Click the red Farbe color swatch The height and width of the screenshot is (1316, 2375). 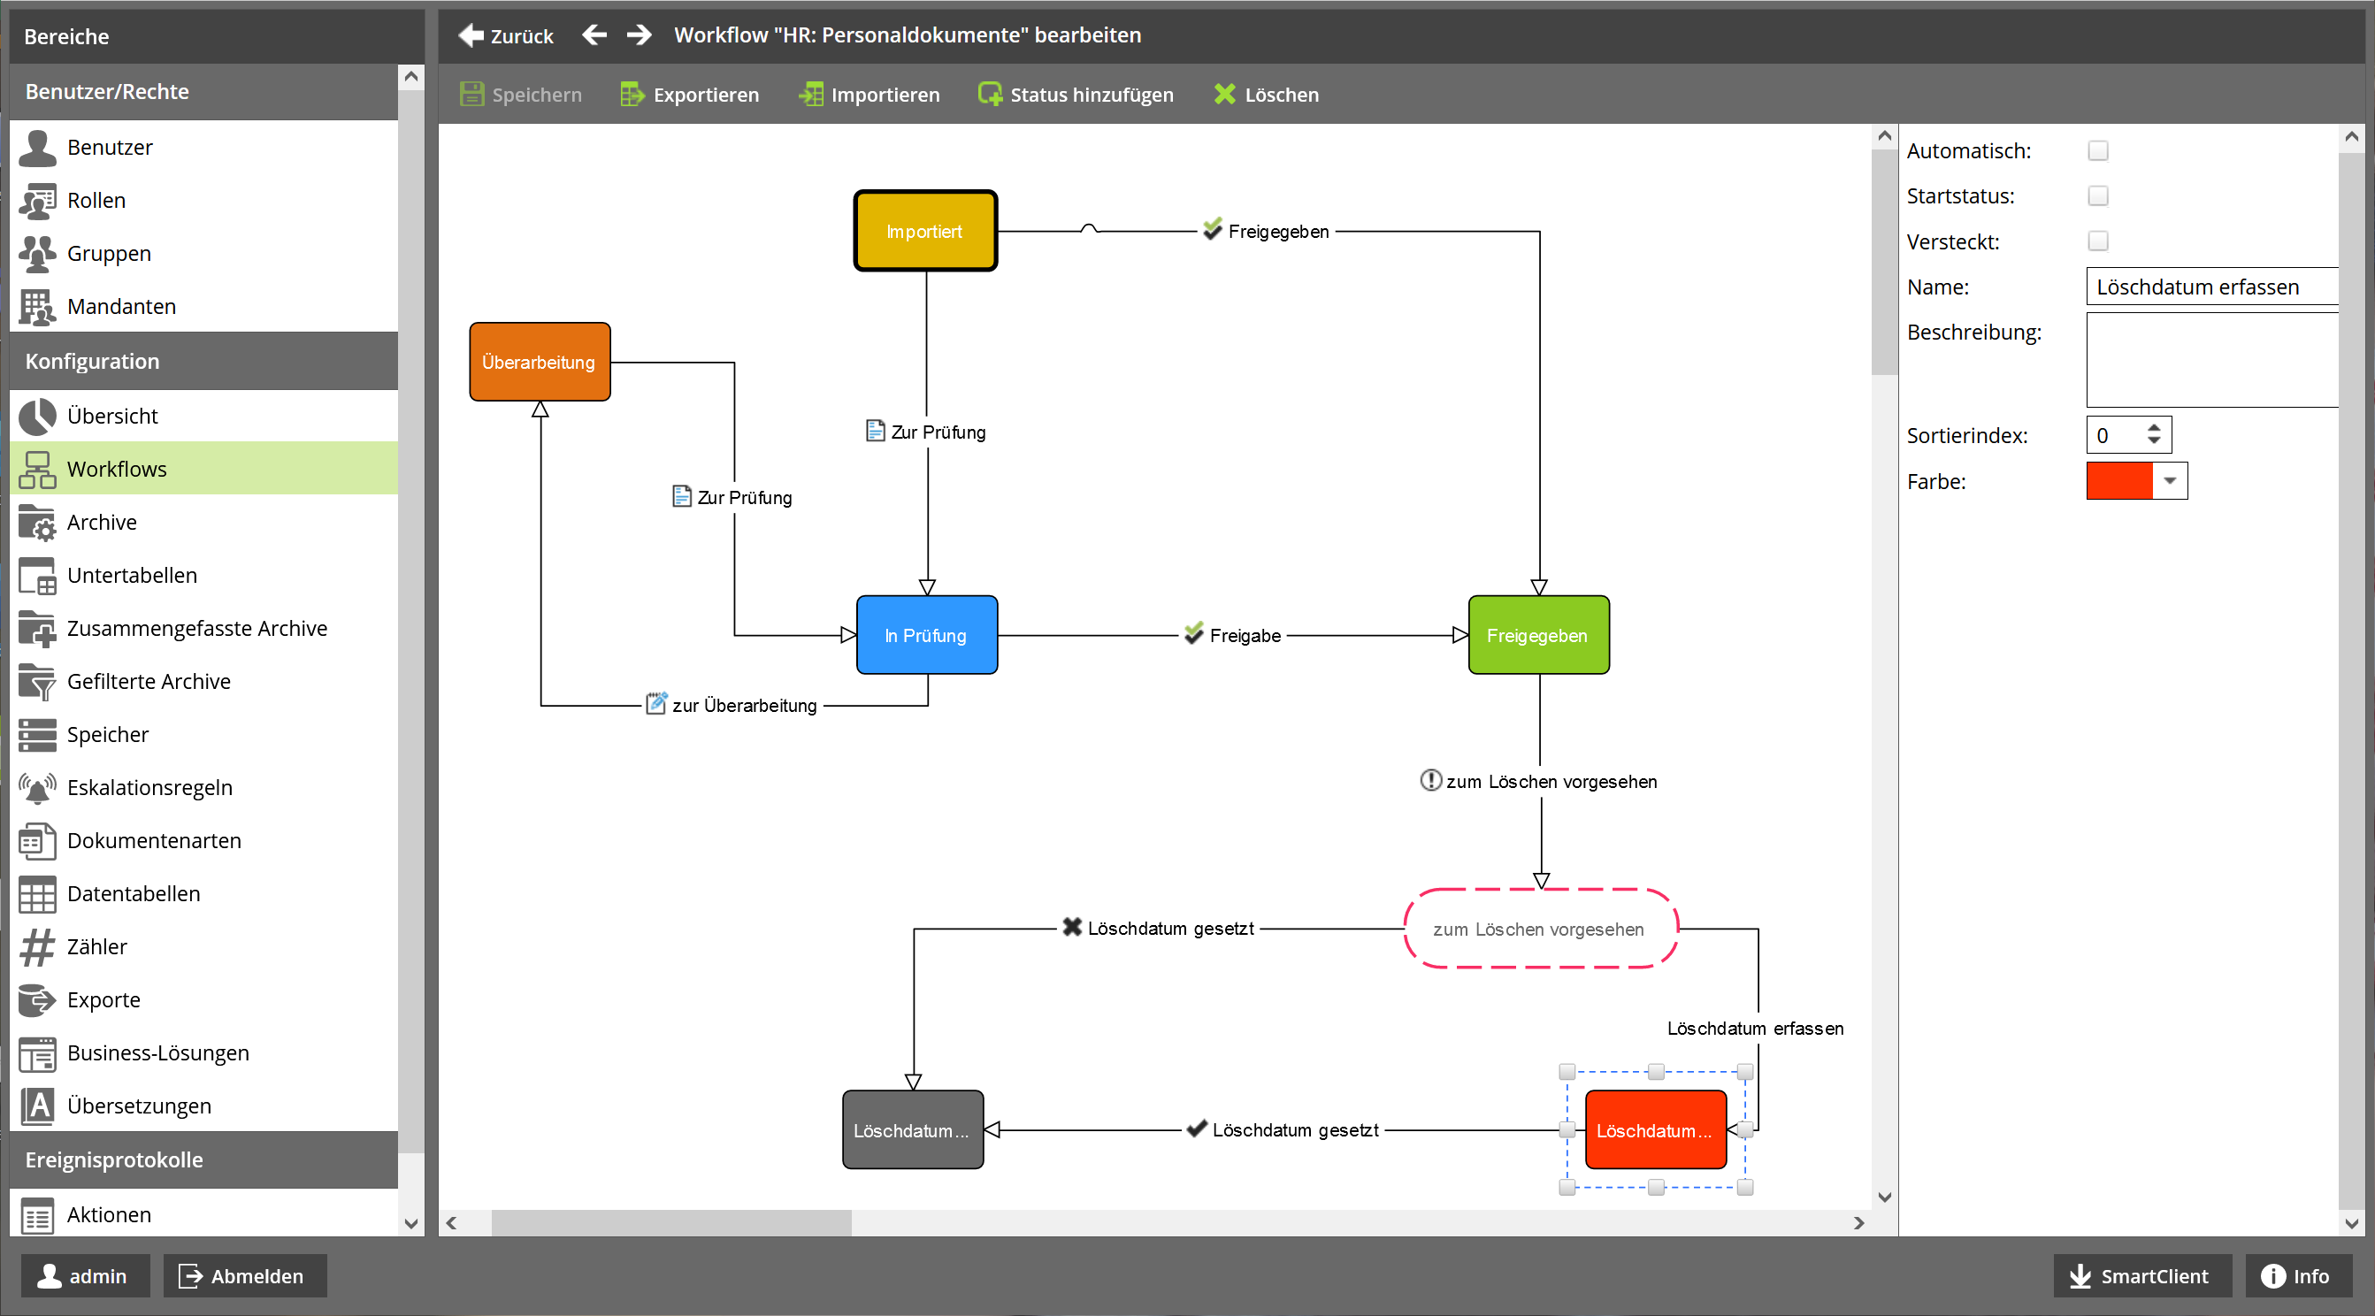pos(2118,481)
